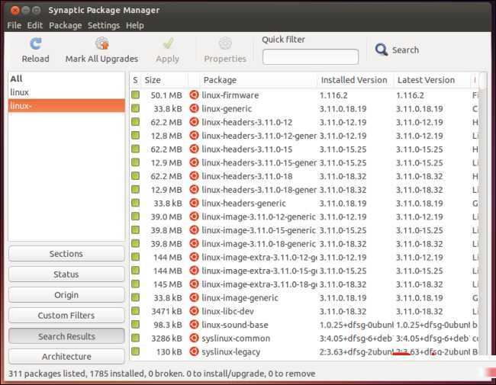Click Ubuntu icon beside linux-libc-dev
The width and height of the screenshot is (496, 385).
194,311
